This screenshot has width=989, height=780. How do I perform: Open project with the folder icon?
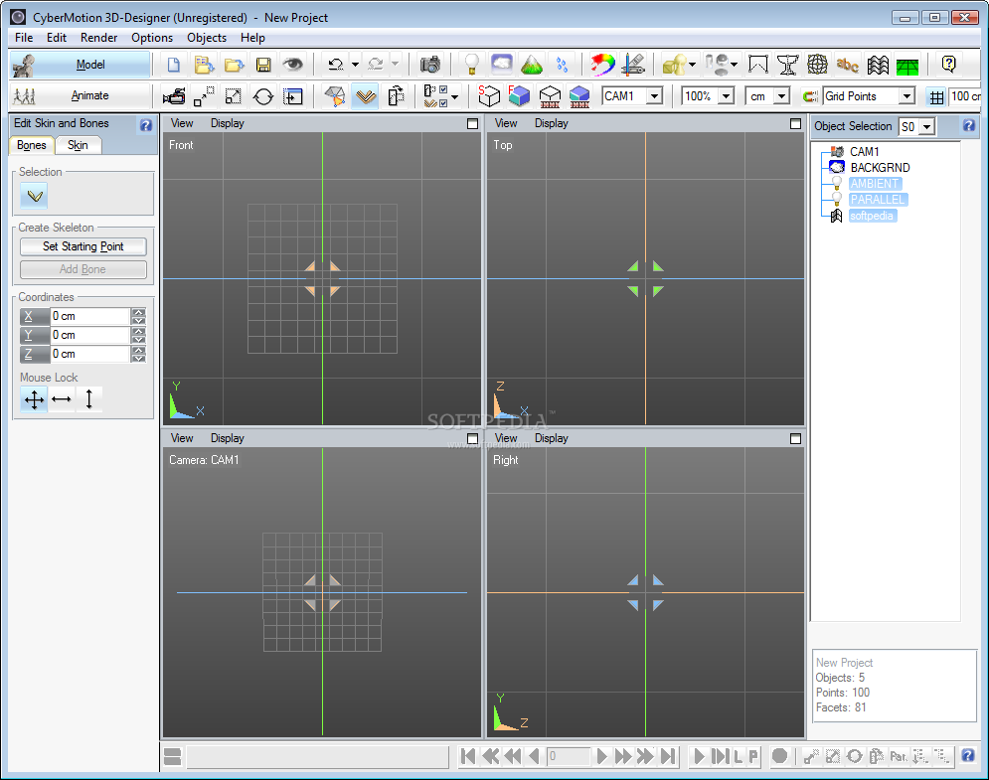(x=234, y=65)
